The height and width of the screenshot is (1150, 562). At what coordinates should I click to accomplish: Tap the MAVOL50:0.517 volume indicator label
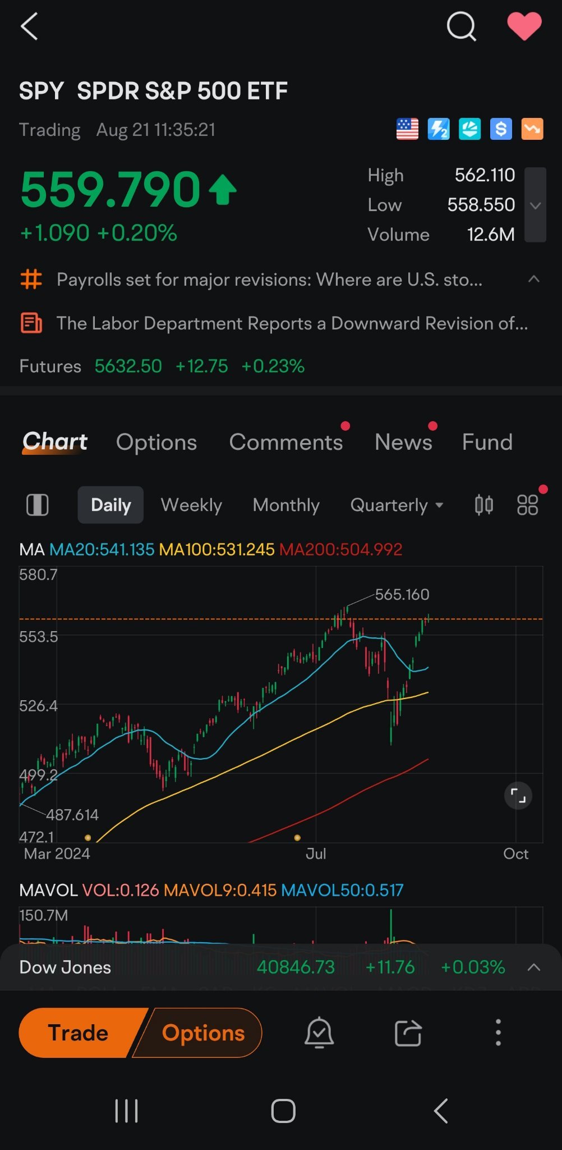tap(342, 890)
